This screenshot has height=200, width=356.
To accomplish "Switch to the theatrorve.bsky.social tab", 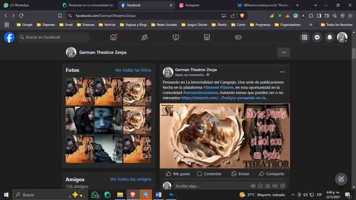I will pyautogui.click(x=263, y=5).
